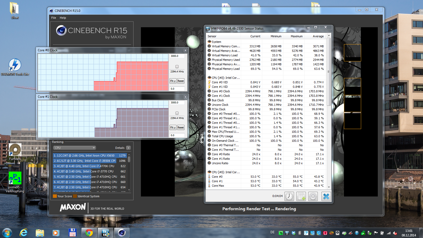Click the arrow button next to Details
The image size is (423, 238).
[128, 148]
